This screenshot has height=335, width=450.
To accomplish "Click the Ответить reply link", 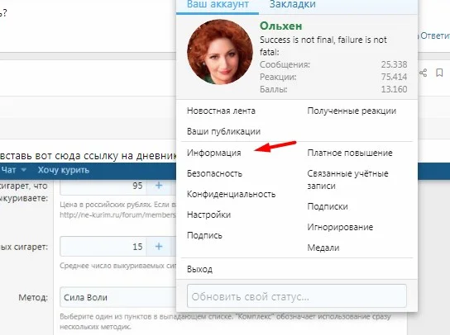I will [x=435, y=35].
